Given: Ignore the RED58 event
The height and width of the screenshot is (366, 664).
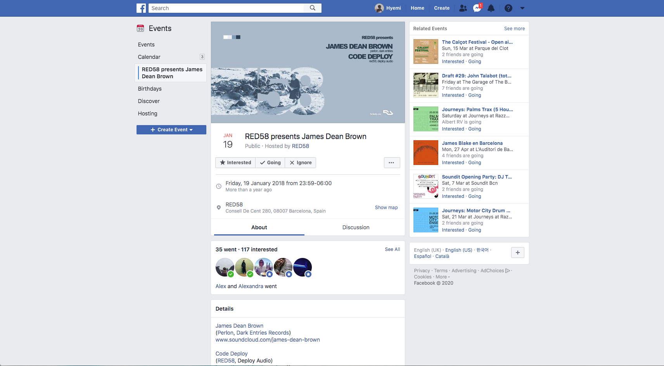Looking at the screenshot, I should (301, 163).
